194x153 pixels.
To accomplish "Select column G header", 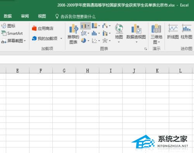I will [x=64, y=70].
